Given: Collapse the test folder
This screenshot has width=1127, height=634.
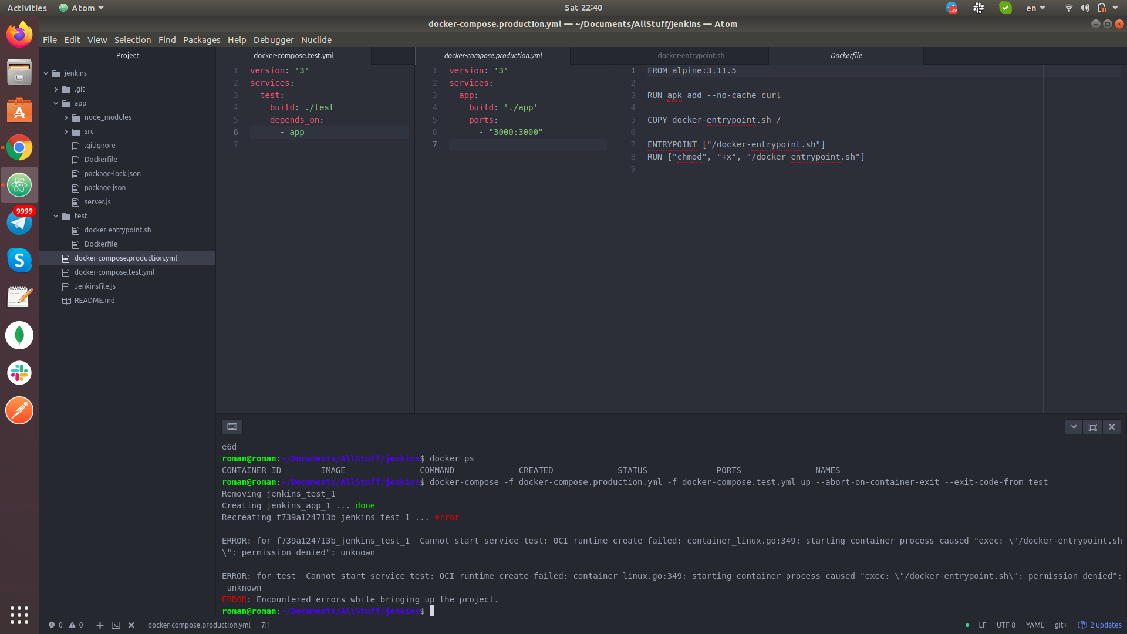Looking at the screenshot, I should point(56,216).
